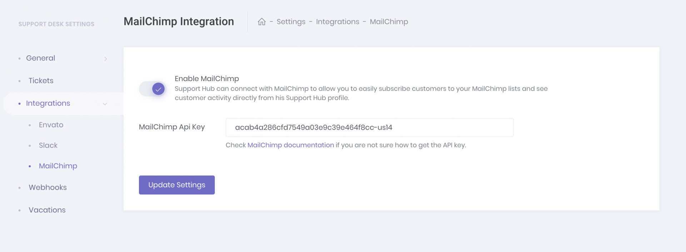Click the Support Desk Settings heading

pyautogui.click(x=56, y=24)
